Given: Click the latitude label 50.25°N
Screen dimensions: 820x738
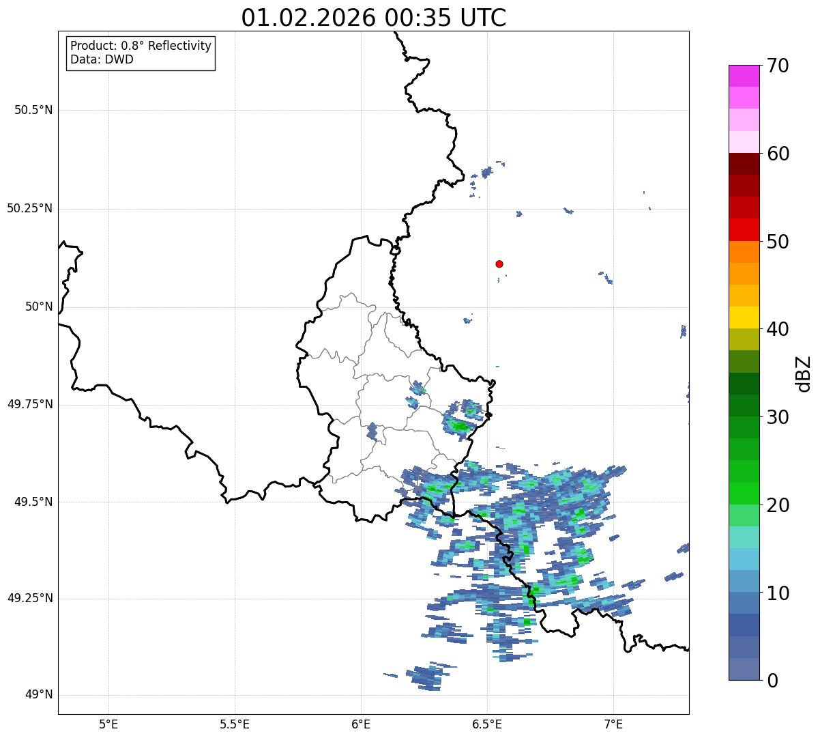Looking at the screenshot, I should 30,208.
